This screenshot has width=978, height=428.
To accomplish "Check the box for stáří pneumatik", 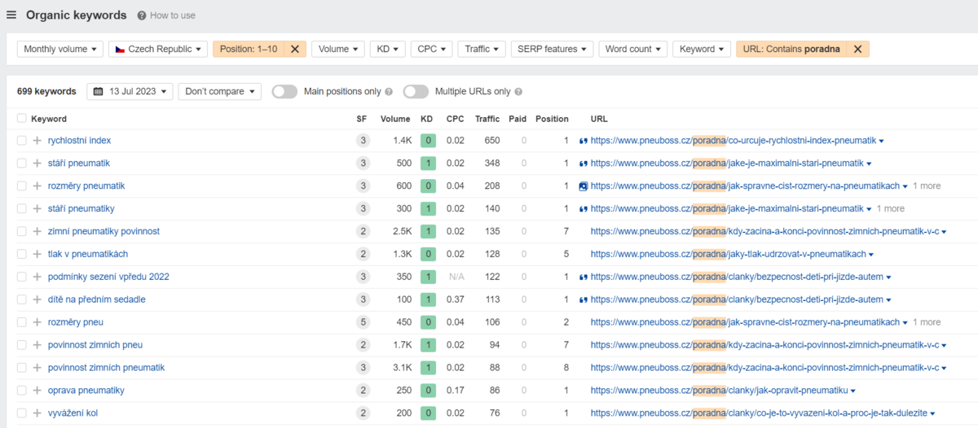I will click(22, 164).
